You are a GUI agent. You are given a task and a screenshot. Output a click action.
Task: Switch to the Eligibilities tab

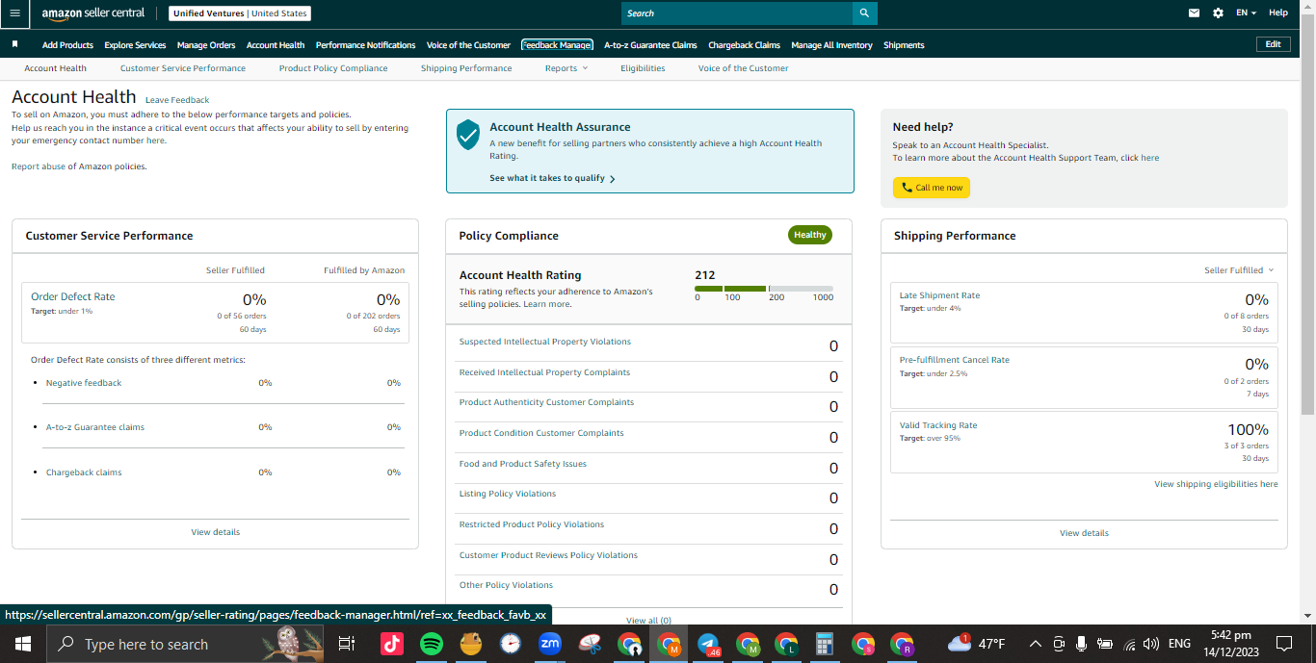coord(643,68)
